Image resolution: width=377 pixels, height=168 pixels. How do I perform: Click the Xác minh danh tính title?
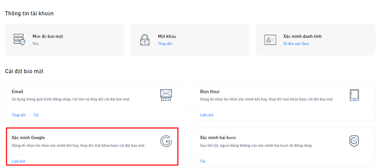(x=302, y=36)
